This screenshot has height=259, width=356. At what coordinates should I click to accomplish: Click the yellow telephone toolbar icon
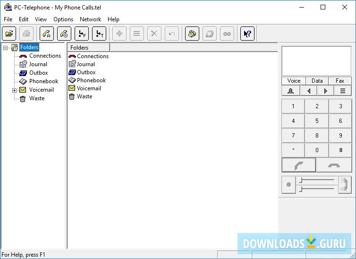tap(192, 34)
